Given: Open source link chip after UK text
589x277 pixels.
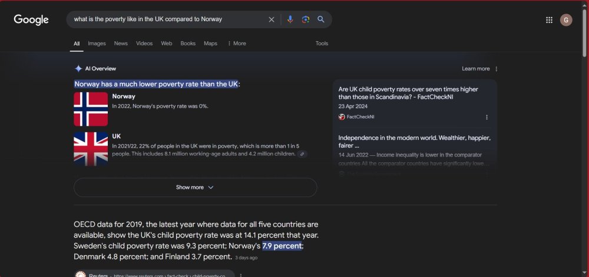Looking at the screenshot, I should coord(302,154).
